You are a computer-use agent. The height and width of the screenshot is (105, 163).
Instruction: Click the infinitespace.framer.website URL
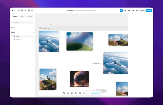pyautogui.click(x=84, y=10)
